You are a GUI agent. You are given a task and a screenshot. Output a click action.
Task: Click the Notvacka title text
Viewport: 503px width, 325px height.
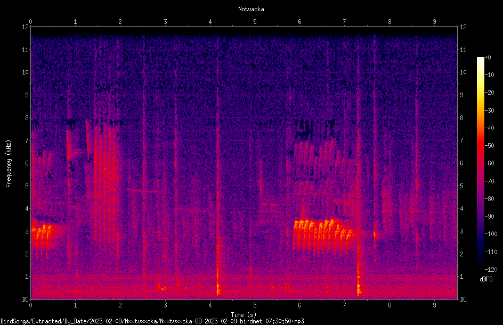(251, 9)
